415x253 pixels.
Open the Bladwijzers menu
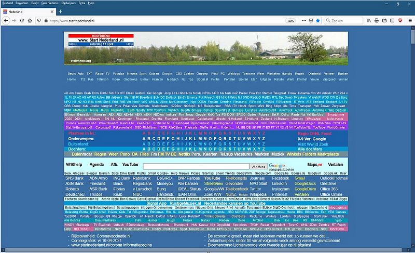coord(68,3)
